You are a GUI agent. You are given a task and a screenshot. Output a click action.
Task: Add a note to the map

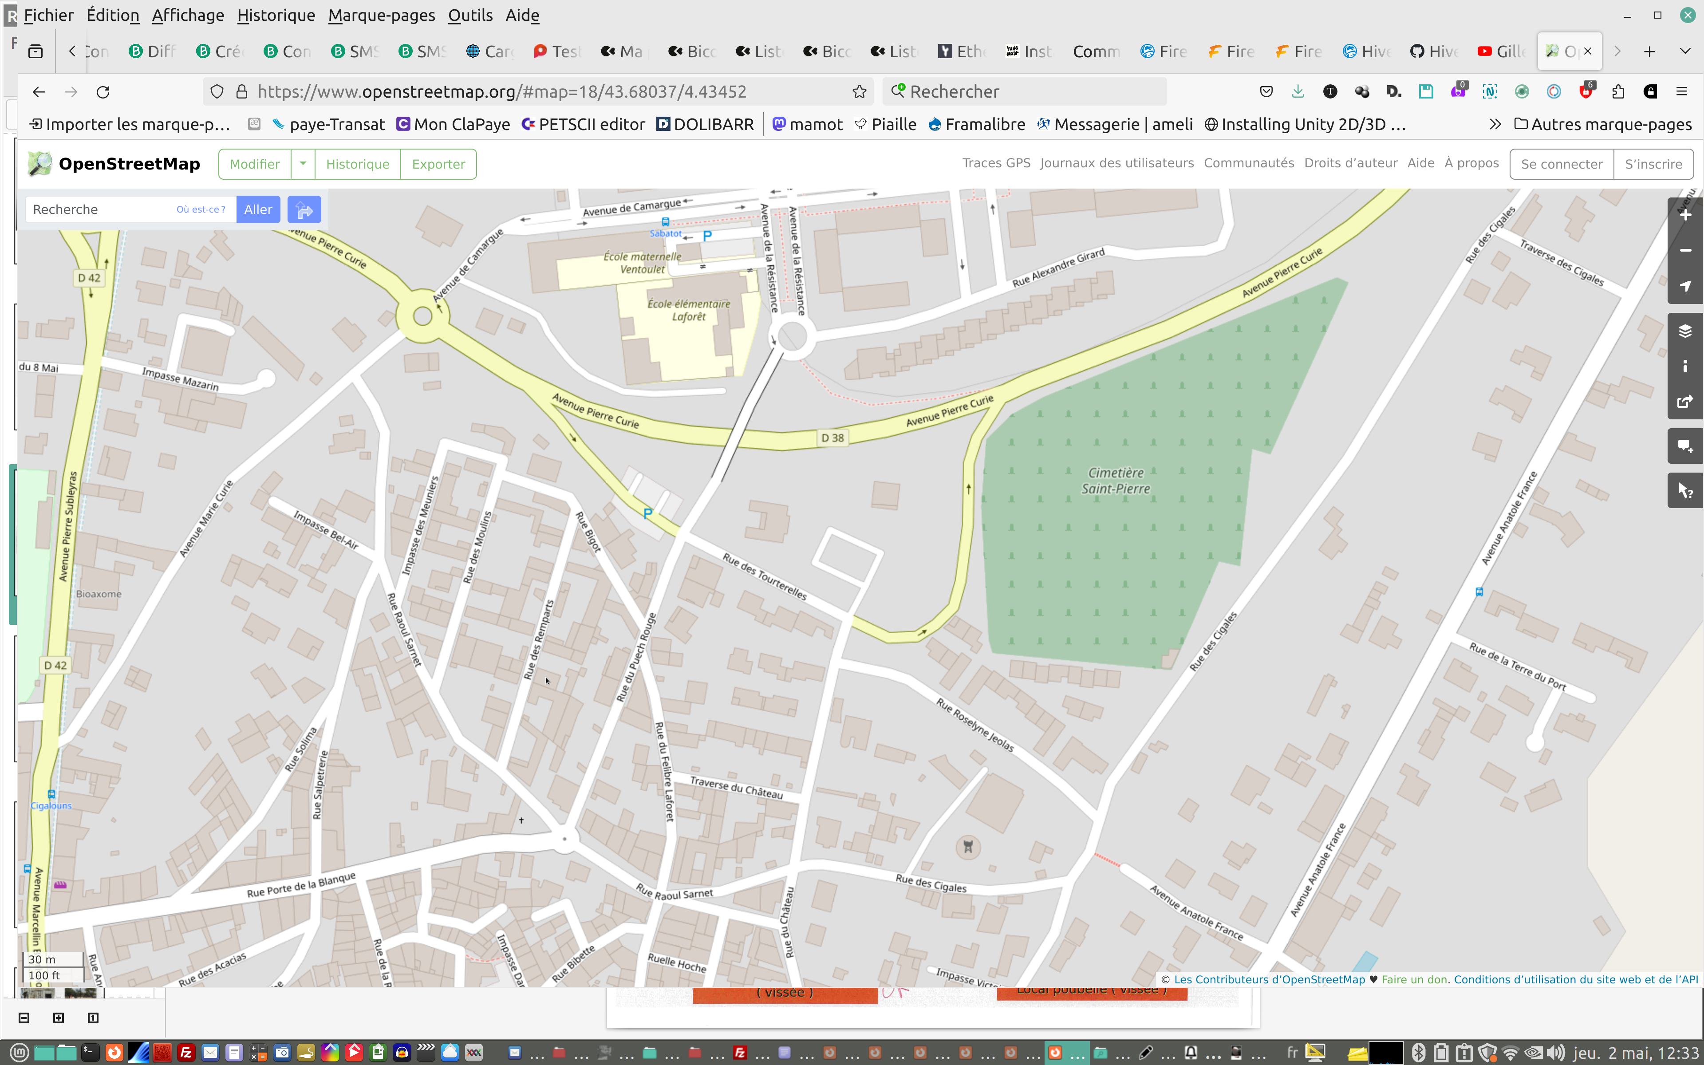click(x=1685, y=446)
